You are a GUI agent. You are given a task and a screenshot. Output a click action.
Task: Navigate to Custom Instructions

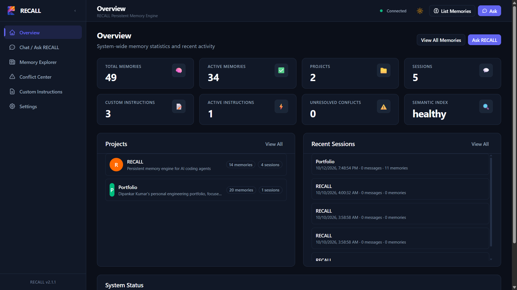point(43,92)
